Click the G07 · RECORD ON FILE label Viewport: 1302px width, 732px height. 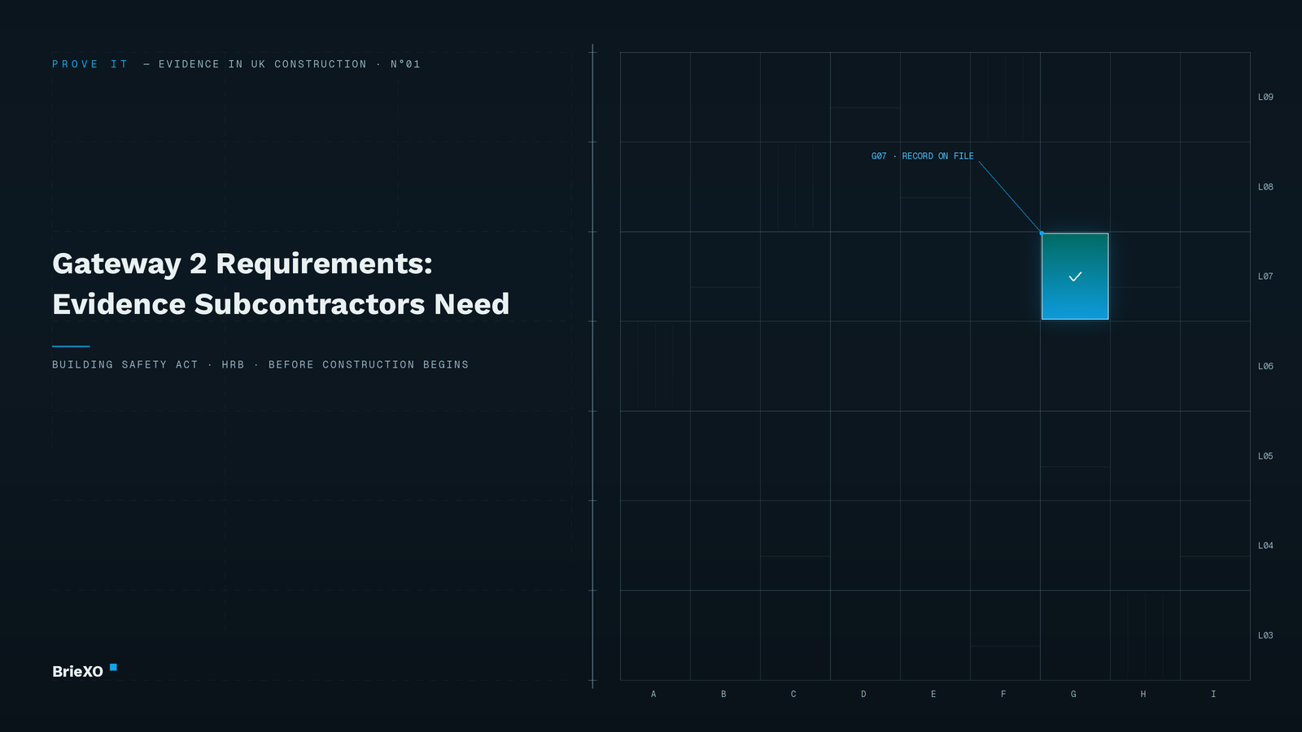923,156
